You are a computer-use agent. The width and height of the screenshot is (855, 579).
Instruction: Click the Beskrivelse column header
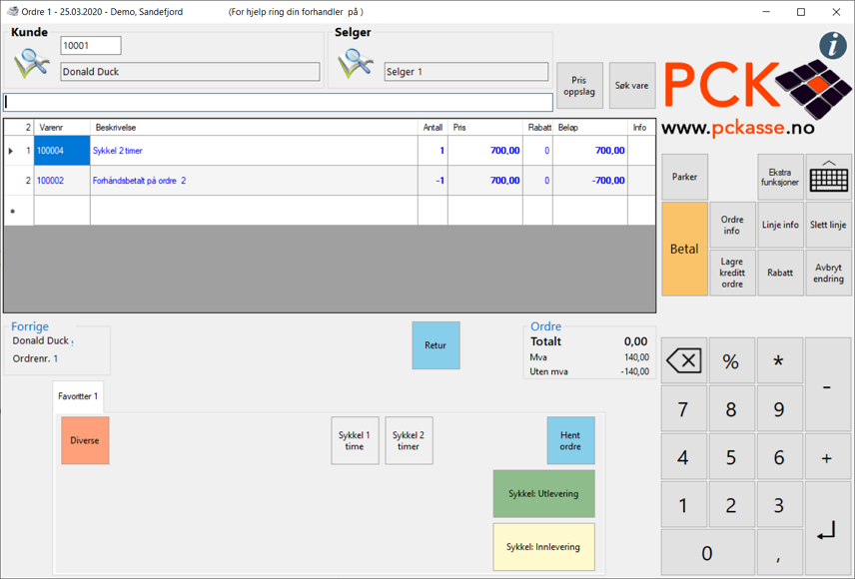254,128
